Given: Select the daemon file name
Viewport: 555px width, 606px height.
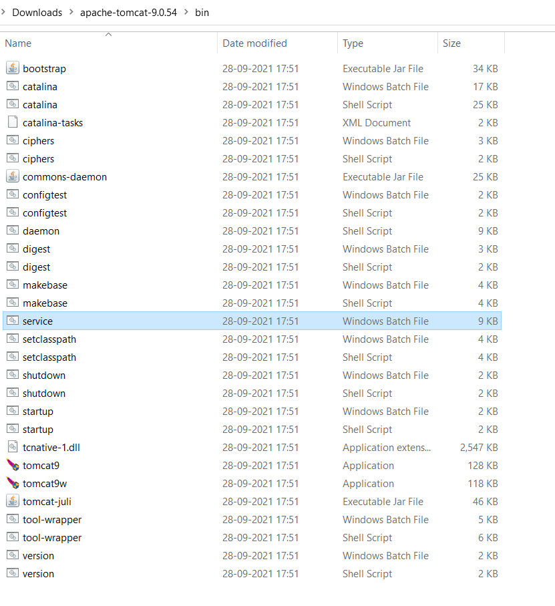Looking at the screenshot, I should pyautogui.click(x=41, y=231).
